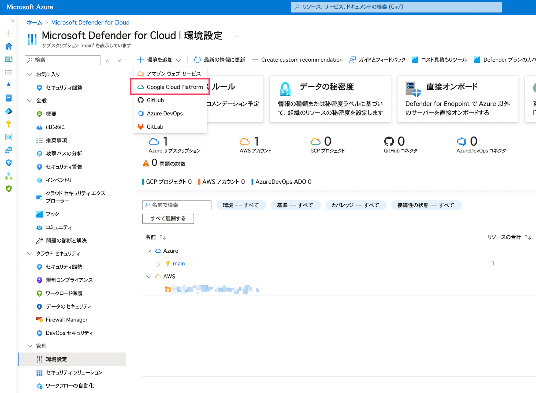This screenshot has height=393, width=536.
Task: Sort by リソースの合計 column arrows
Action: point(528,237)
